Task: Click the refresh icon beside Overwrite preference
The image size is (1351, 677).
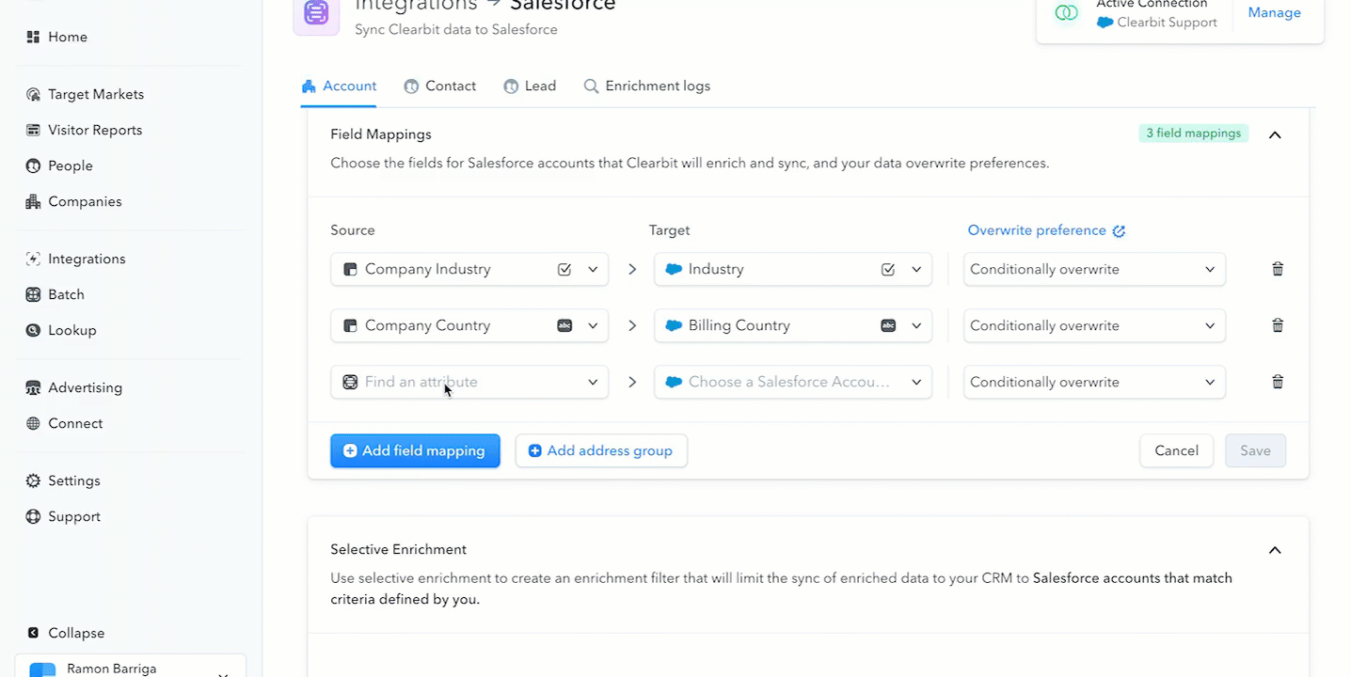Action: pyautogui.click(x=1119, y=230)
